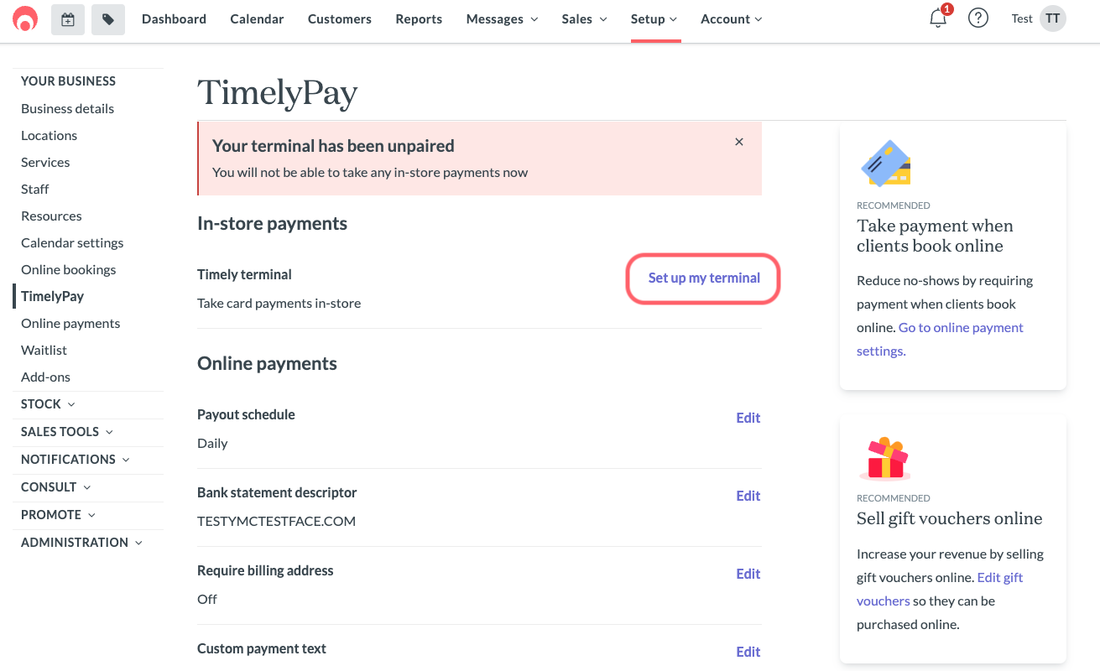This screenshot has height=671, width=1100.
Task: Click the Timely logo icon
Action: coord(25,18)
